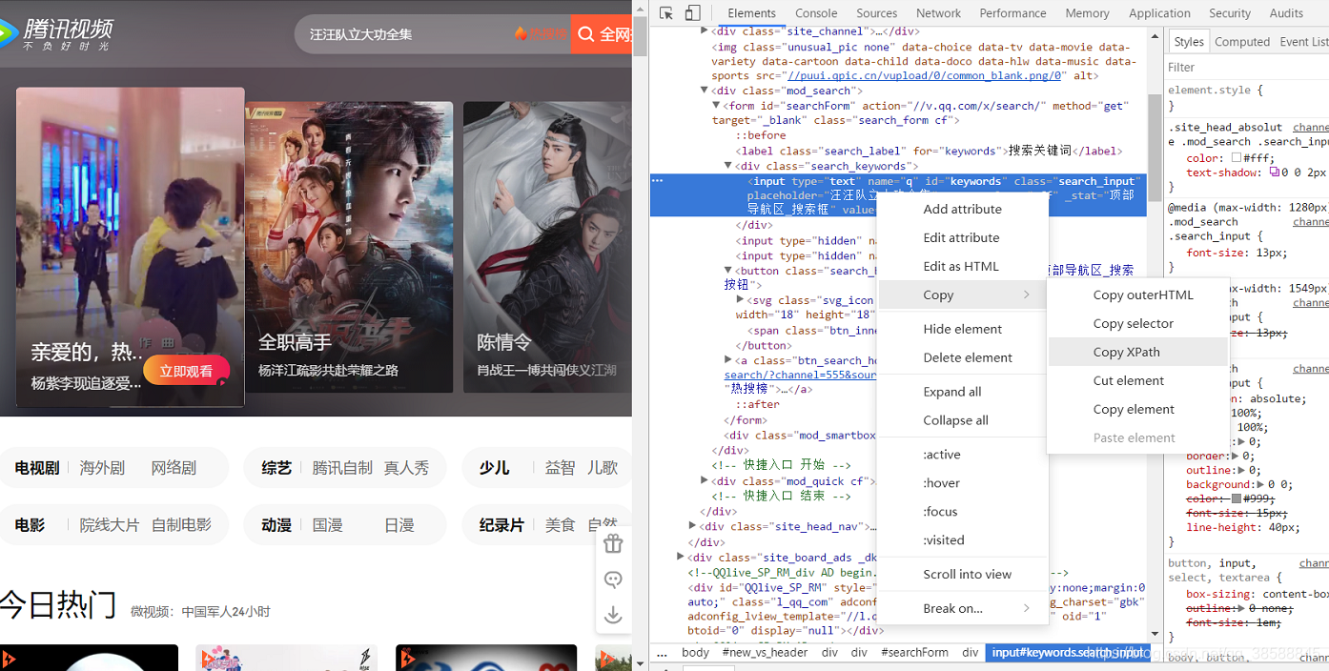Click the Styles Filter input field
Screen dimensions: 1329x671
[1248, 68]
